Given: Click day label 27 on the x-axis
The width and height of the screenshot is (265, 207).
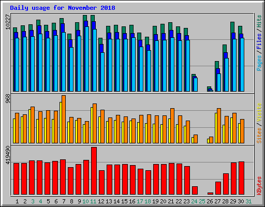Looking at the screenshot, I should pos(217,201).
